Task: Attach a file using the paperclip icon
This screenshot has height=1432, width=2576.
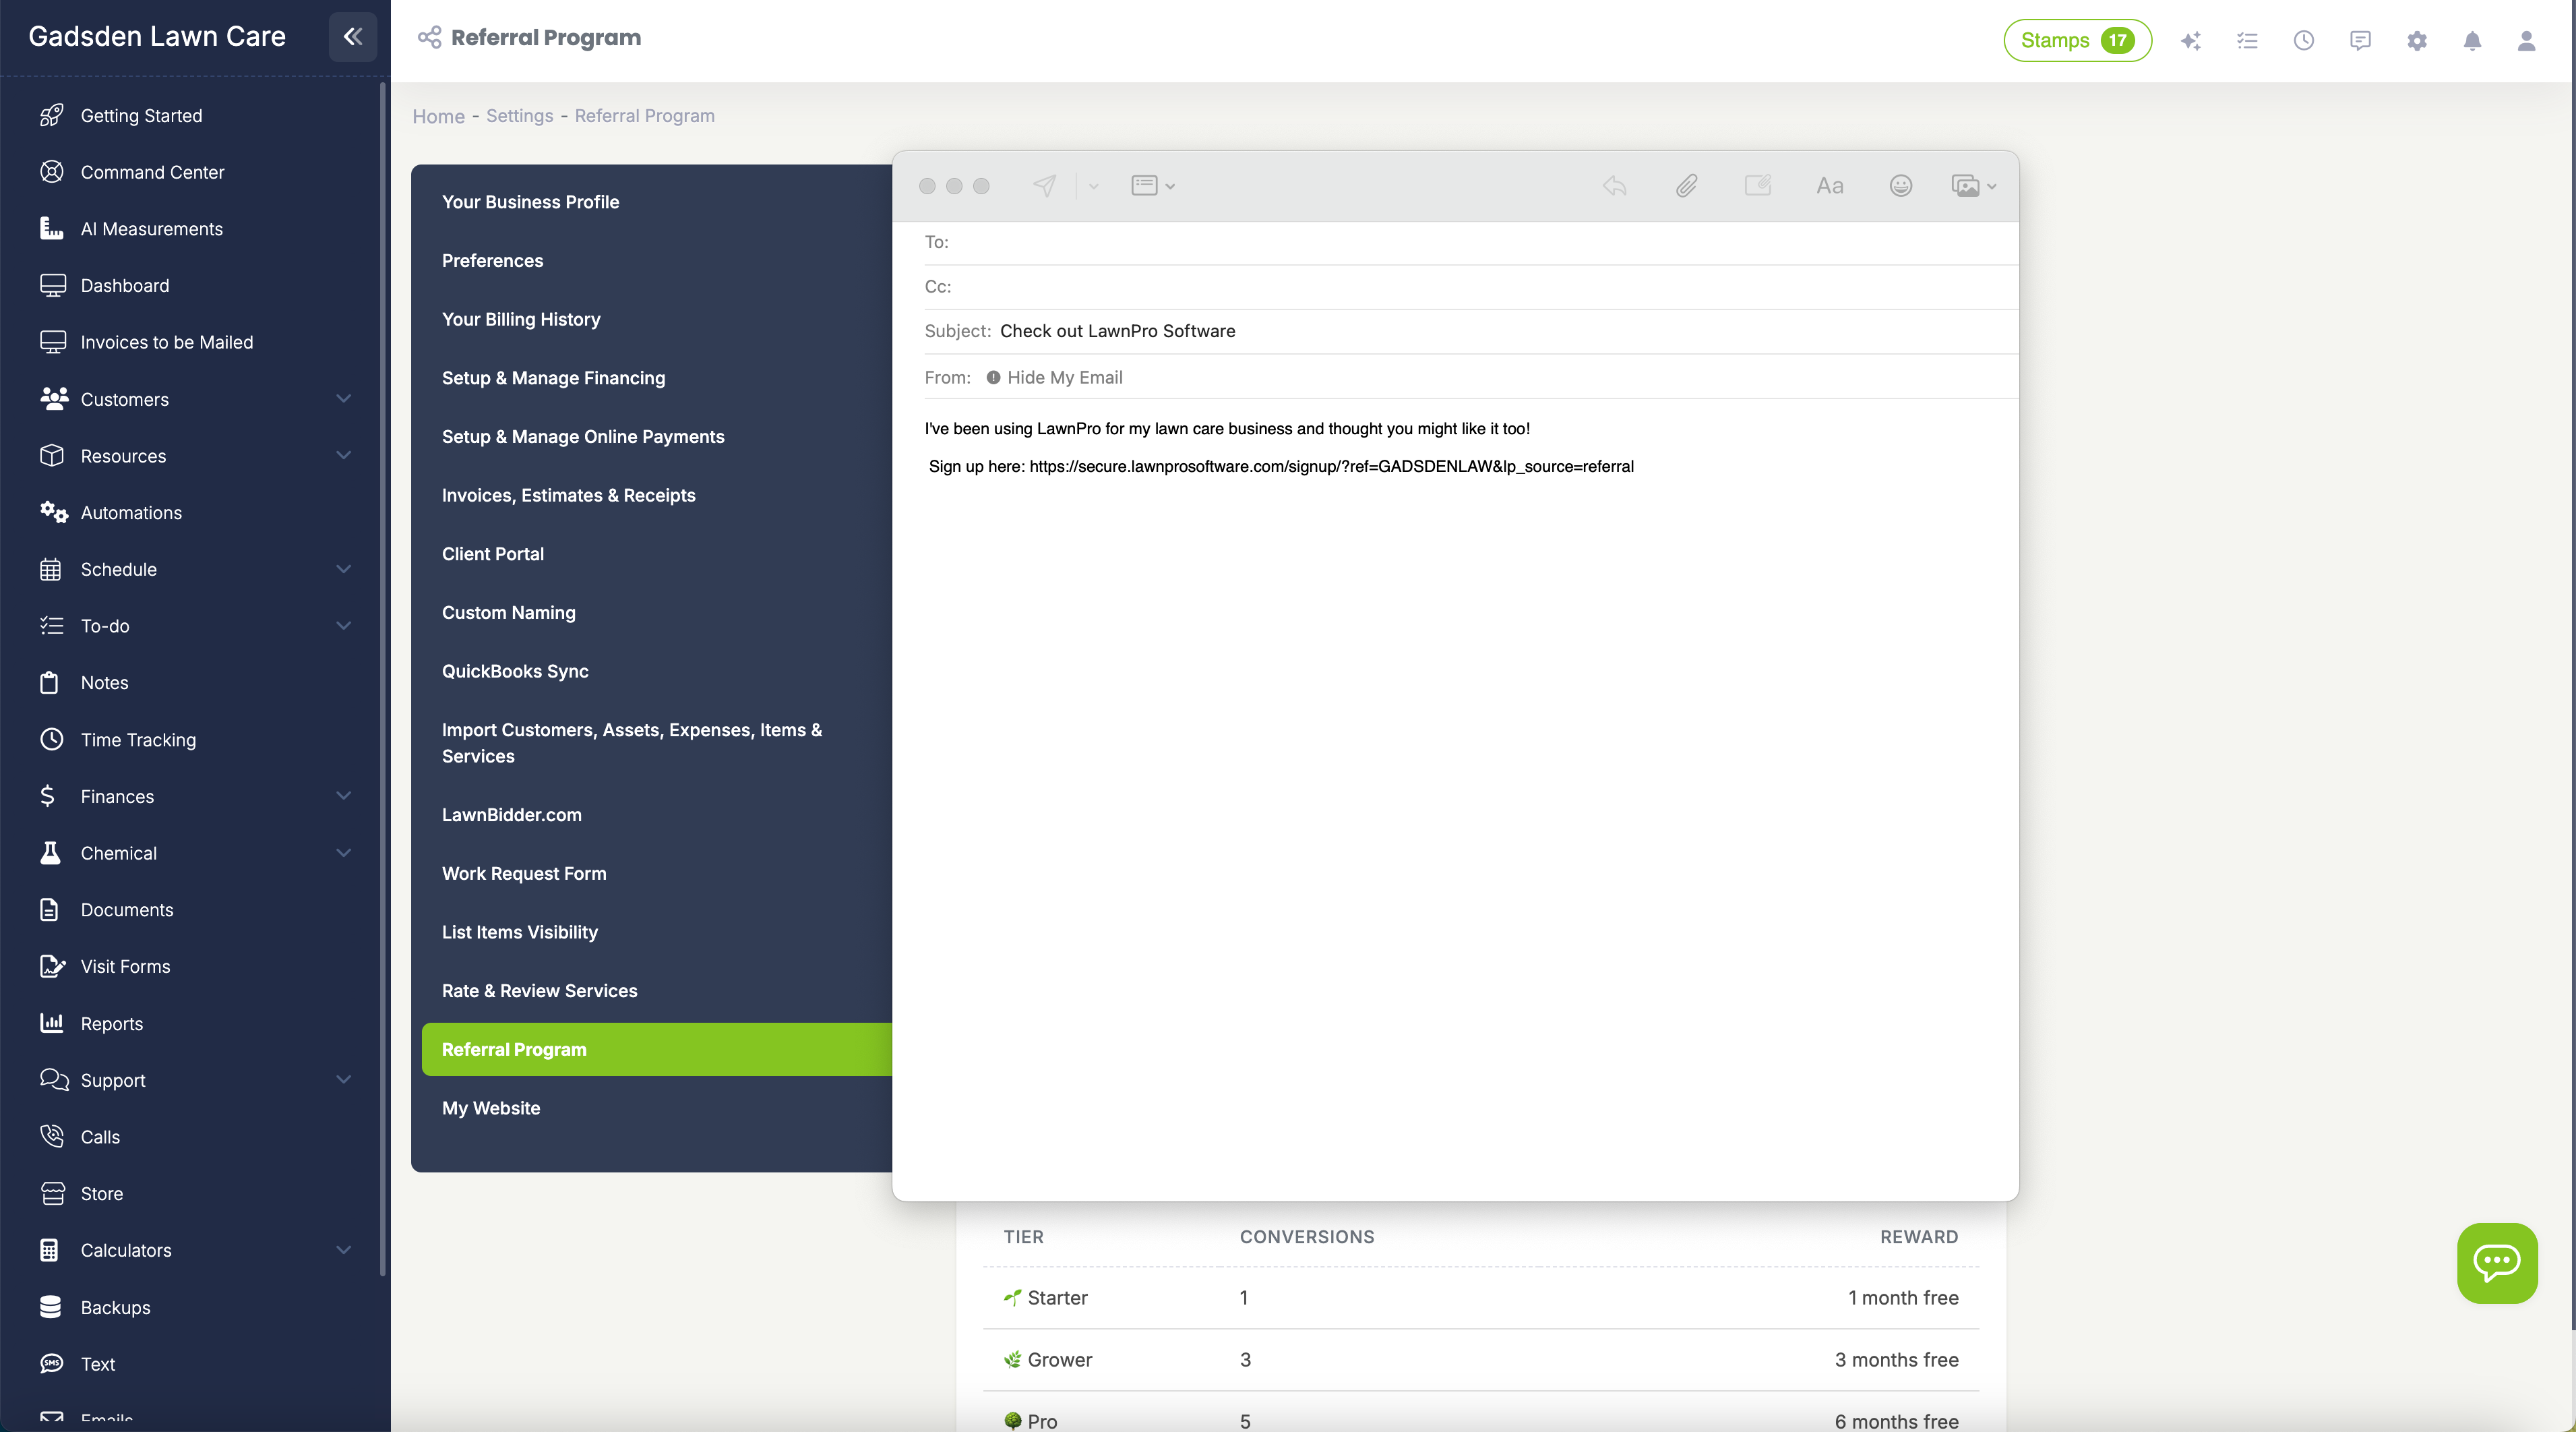Action: [x=1687, y=186]
